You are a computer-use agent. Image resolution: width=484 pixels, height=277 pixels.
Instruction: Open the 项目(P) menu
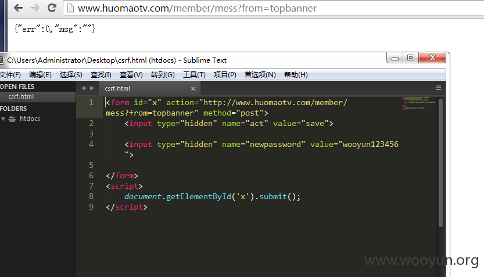225,75
